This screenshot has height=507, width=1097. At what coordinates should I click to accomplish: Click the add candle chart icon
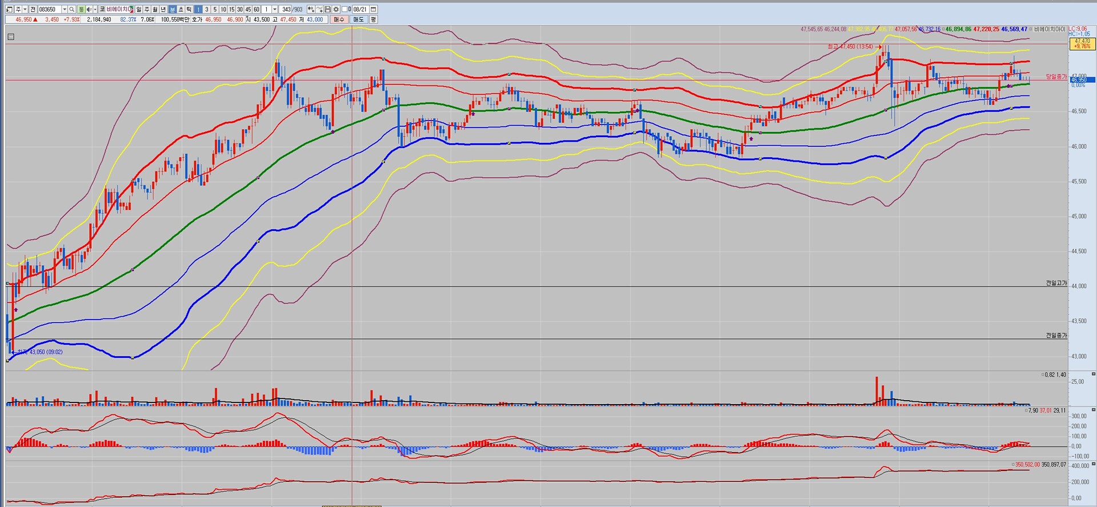[310, 10]
